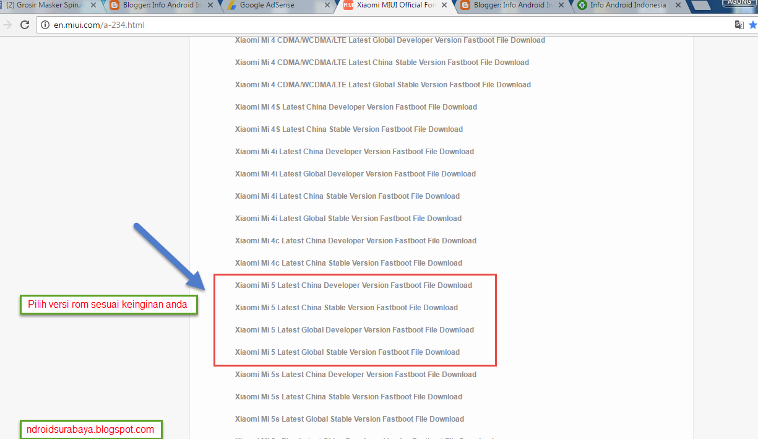Open a new browser tab
The height and width of the screenshot is (439, 758).
coord(700,6)
